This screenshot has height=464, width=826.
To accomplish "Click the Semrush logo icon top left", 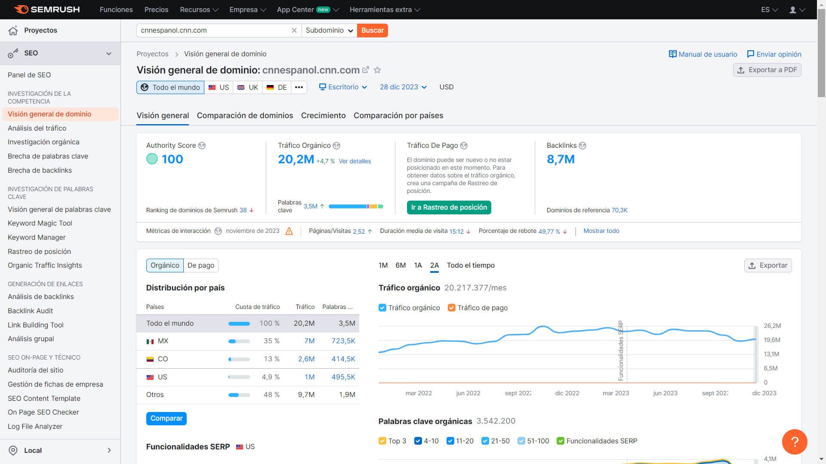I will pos(18,9).
